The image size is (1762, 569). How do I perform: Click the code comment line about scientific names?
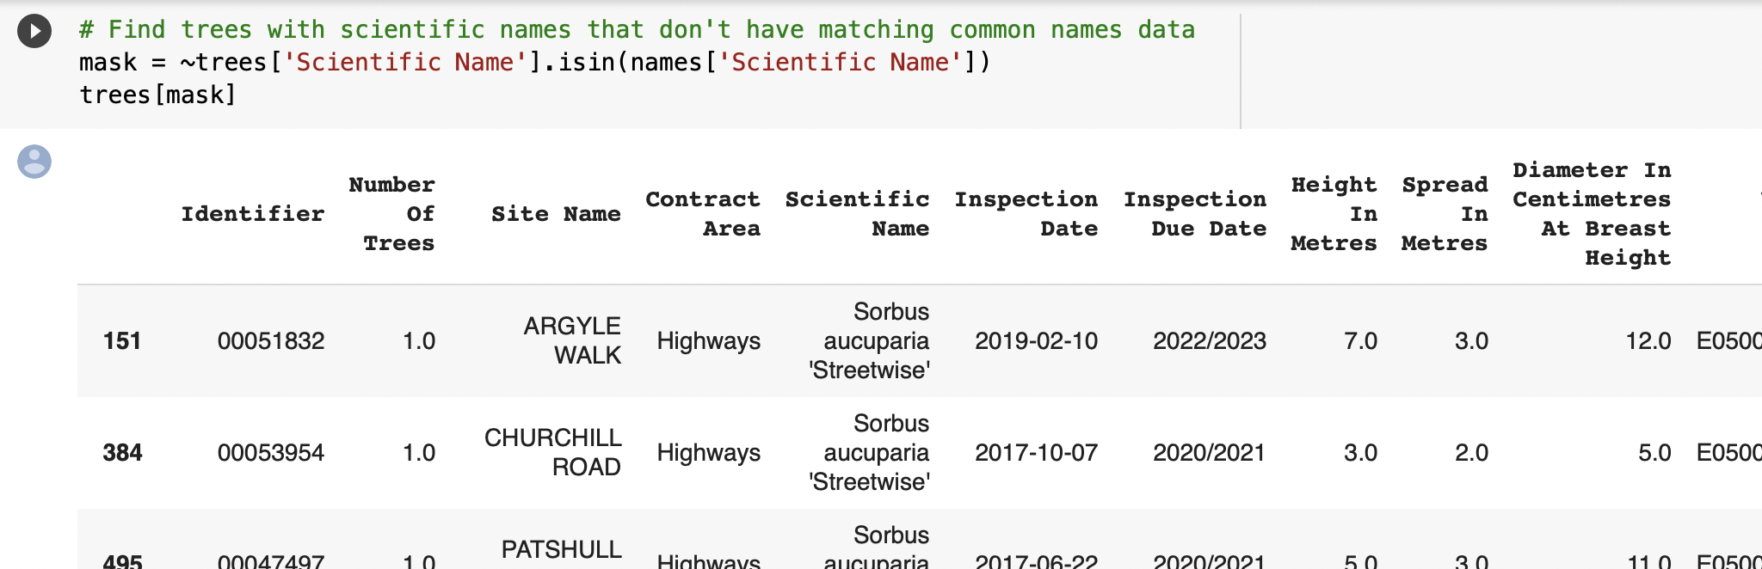[637, 30]
